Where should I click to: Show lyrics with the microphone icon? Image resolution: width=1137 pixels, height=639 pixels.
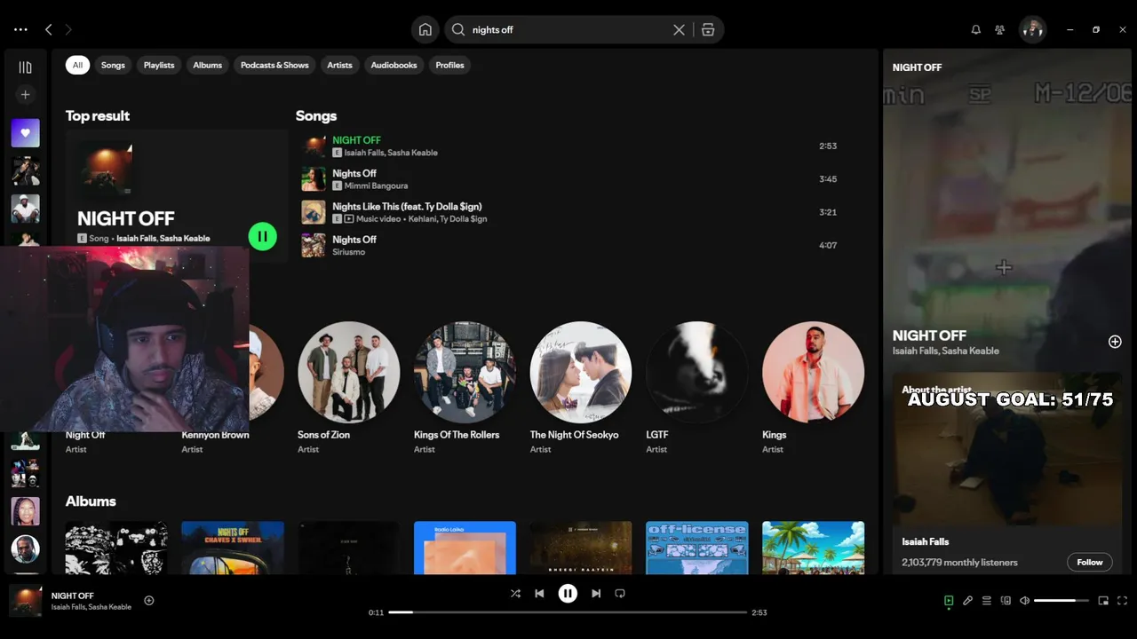968,601
